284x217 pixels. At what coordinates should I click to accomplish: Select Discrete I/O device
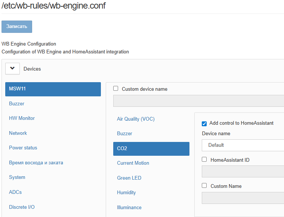click(x=22, y=207)
